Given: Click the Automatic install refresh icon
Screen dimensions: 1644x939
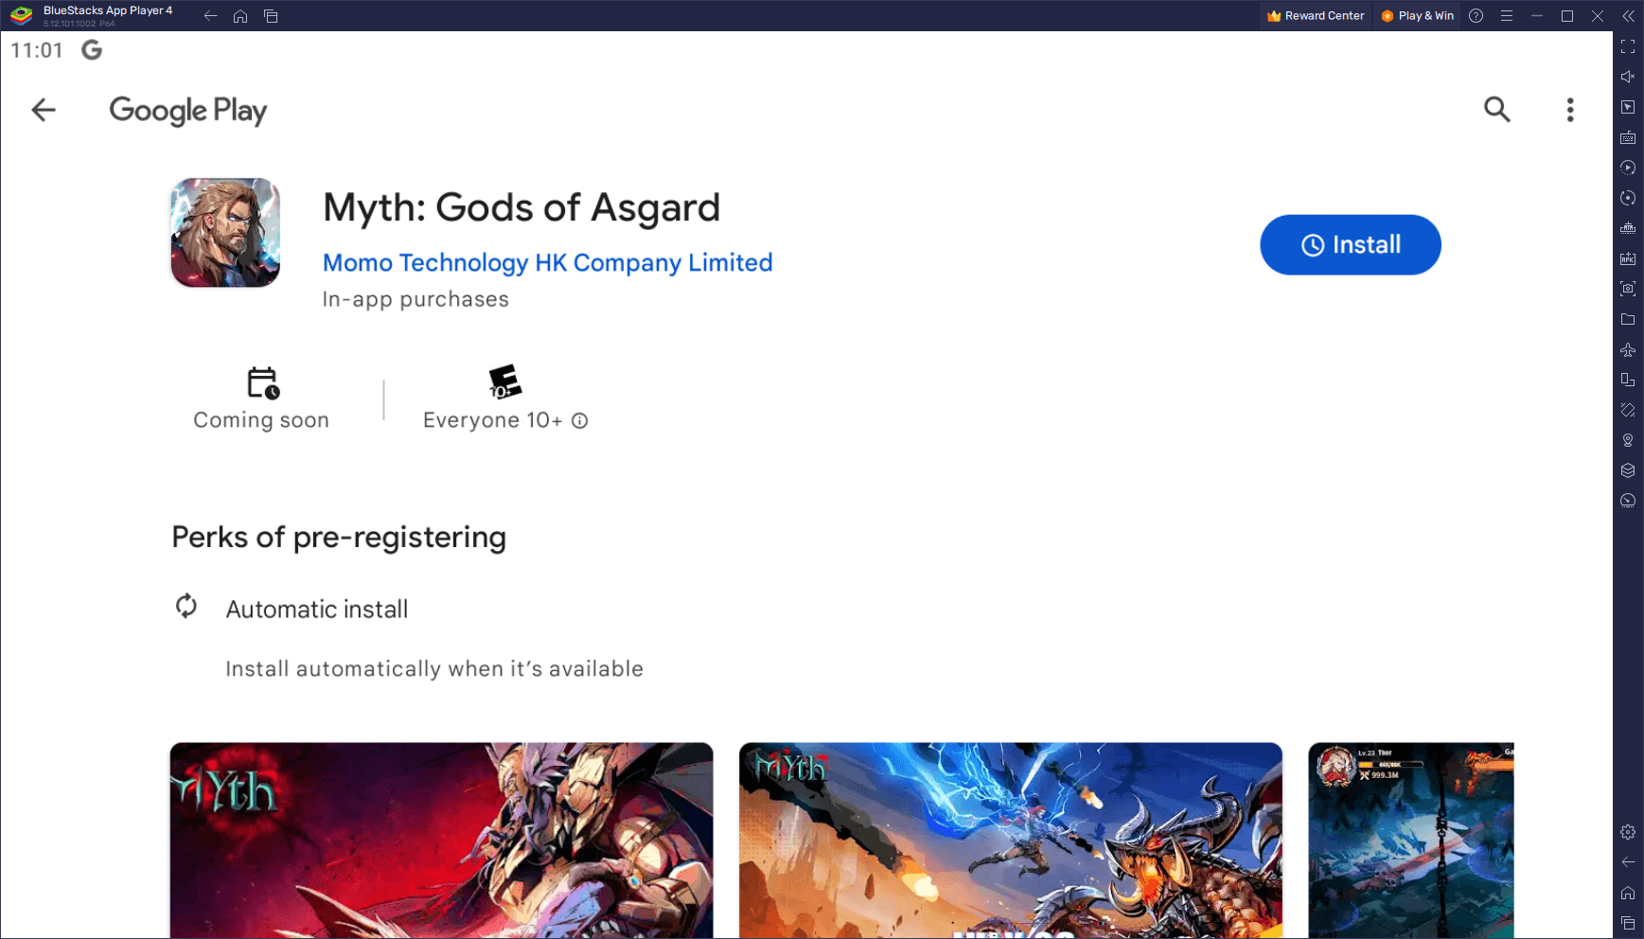Looking at the screenshot, I should 186,606.
